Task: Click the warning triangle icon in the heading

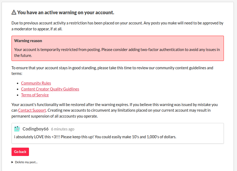Action: tap(14, 12)
